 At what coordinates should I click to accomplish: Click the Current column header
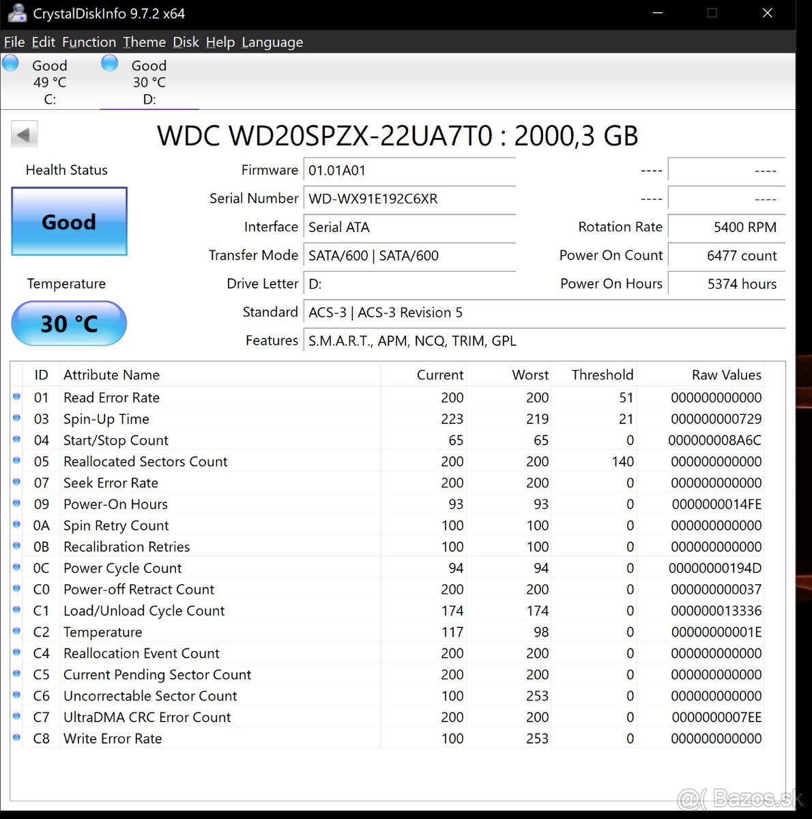click(x=423, y=375)
